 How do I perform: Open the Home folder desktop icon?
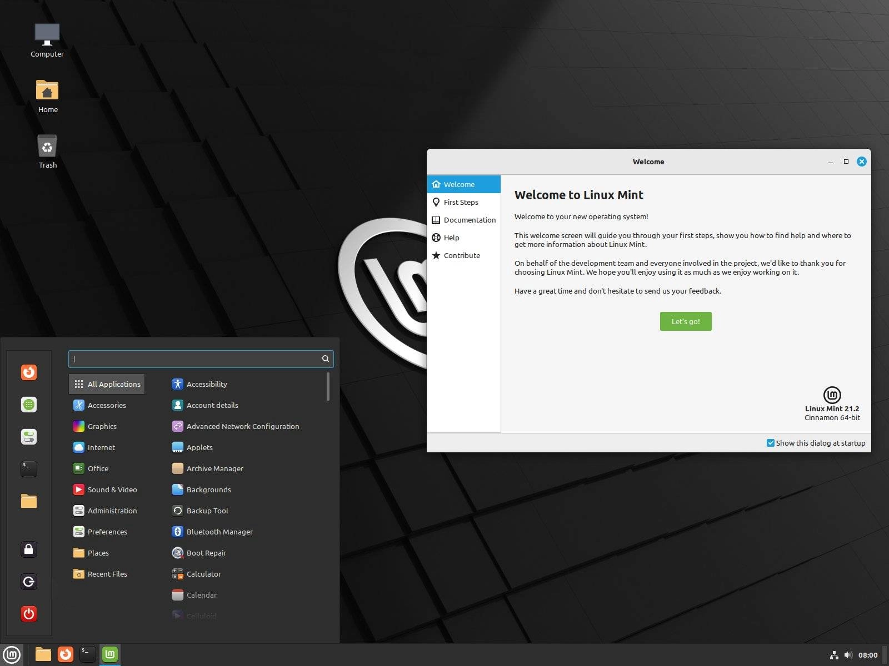pyautogui.click(x=47, y=96)
